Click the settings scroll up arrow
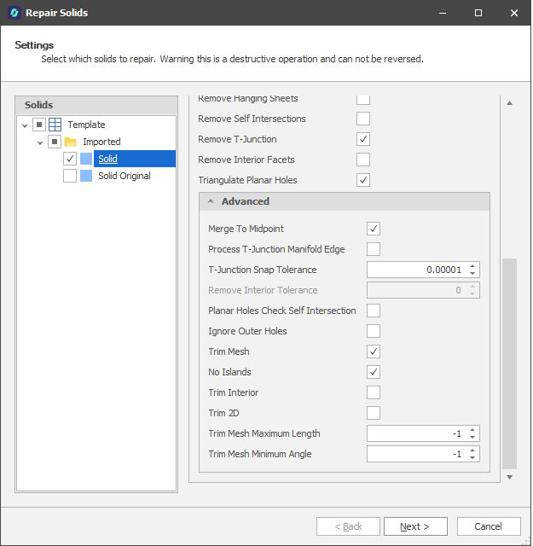The height and width of the screenshot is (546, 533). (510, 103)
